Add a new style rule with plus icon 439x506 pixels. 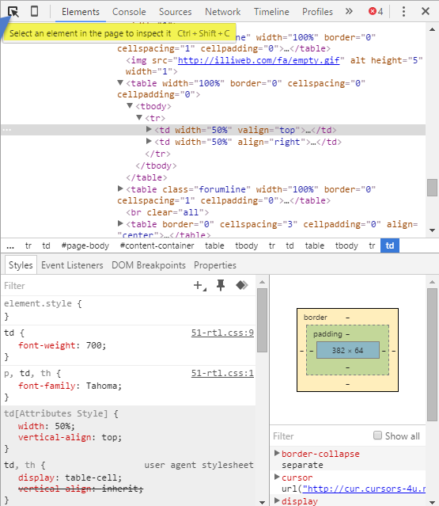click(199, 285)
